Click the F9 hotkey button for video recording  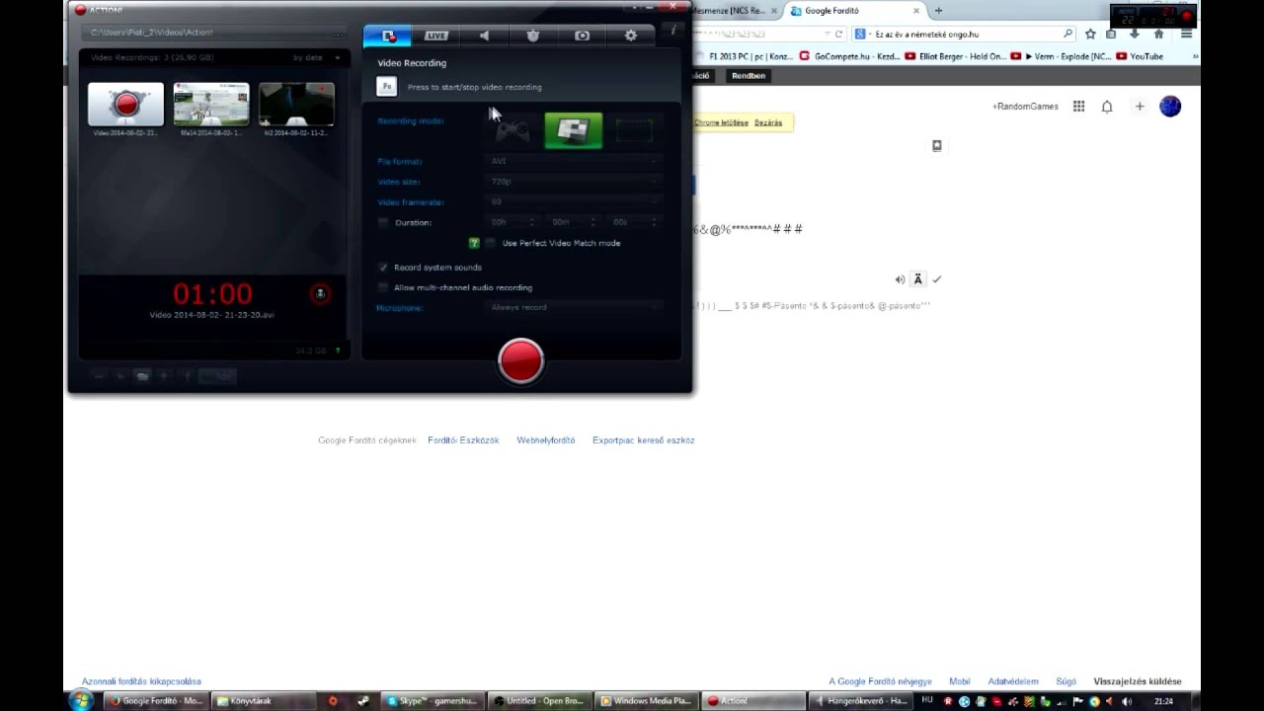coord(387,87)
